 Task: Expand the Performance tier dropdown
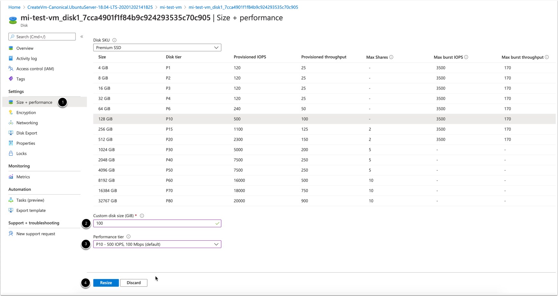point(157,244)
